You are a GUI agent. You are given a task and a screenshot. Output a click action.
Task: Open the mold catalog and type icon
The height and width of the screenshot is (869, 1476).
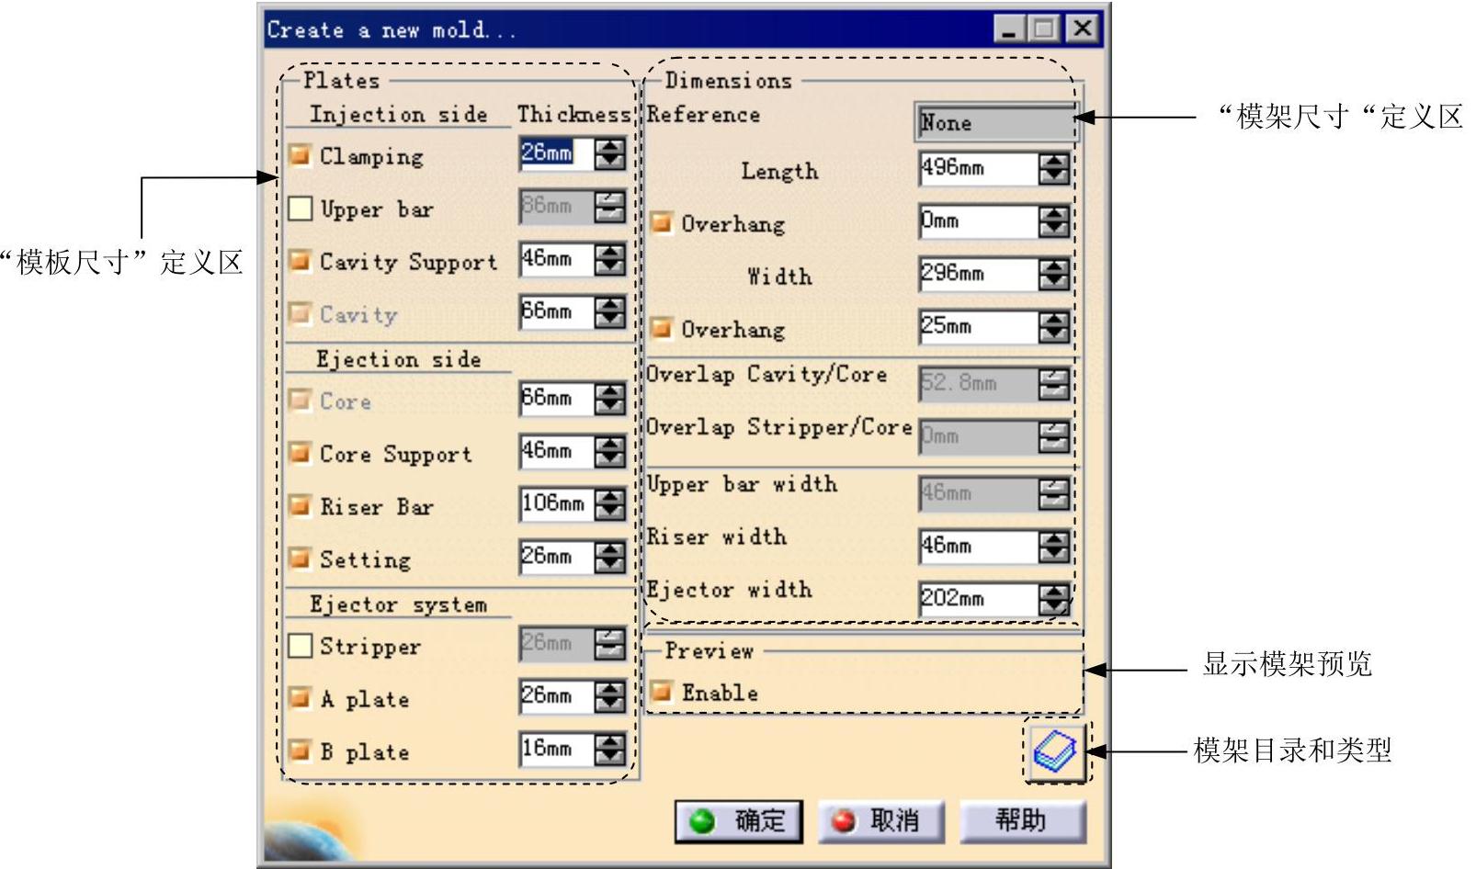tap(1056, 750)
